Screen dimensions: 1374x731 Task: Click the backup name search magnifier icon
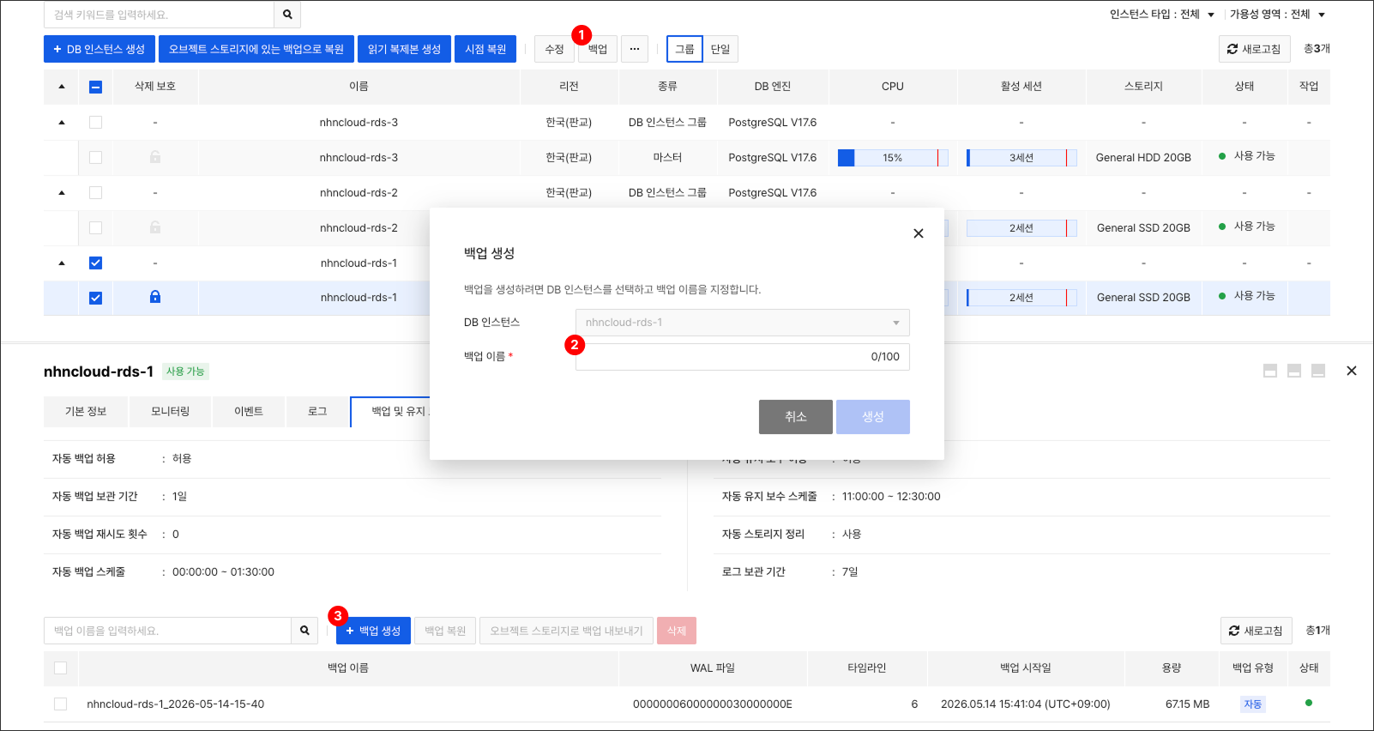pos(304,631)
